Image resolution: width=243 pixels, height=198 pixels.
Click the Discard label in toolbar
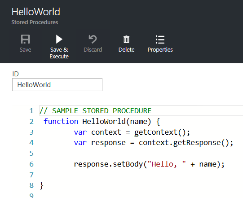tap(93, 50)
